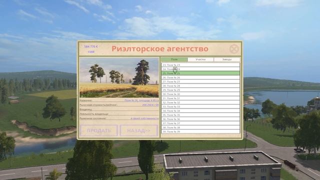Select list row 30. Поле № 30
The width and height of the screenshot is (320, 180).
pos(200,94)
